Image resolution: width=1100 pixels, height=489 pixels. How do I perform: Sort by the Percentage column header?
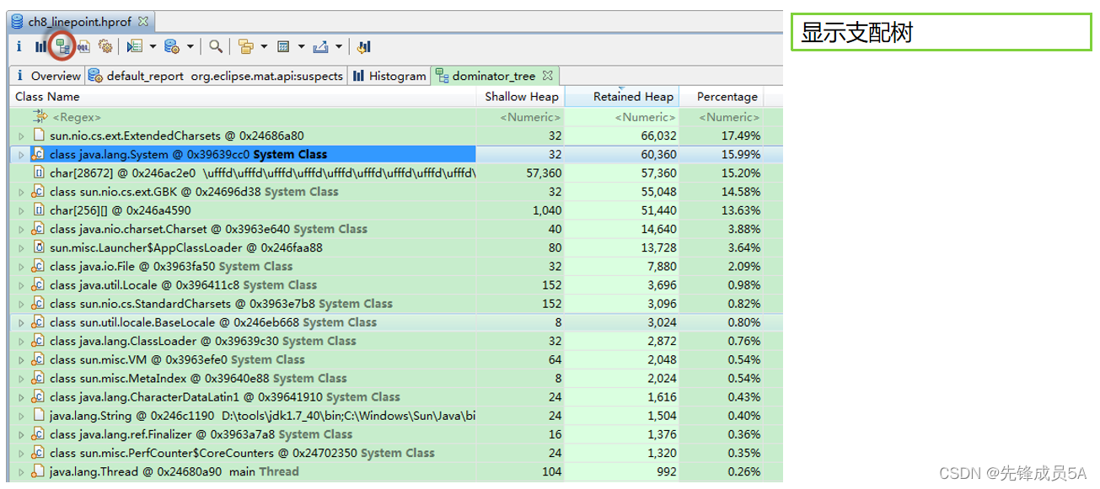(722, 97)
